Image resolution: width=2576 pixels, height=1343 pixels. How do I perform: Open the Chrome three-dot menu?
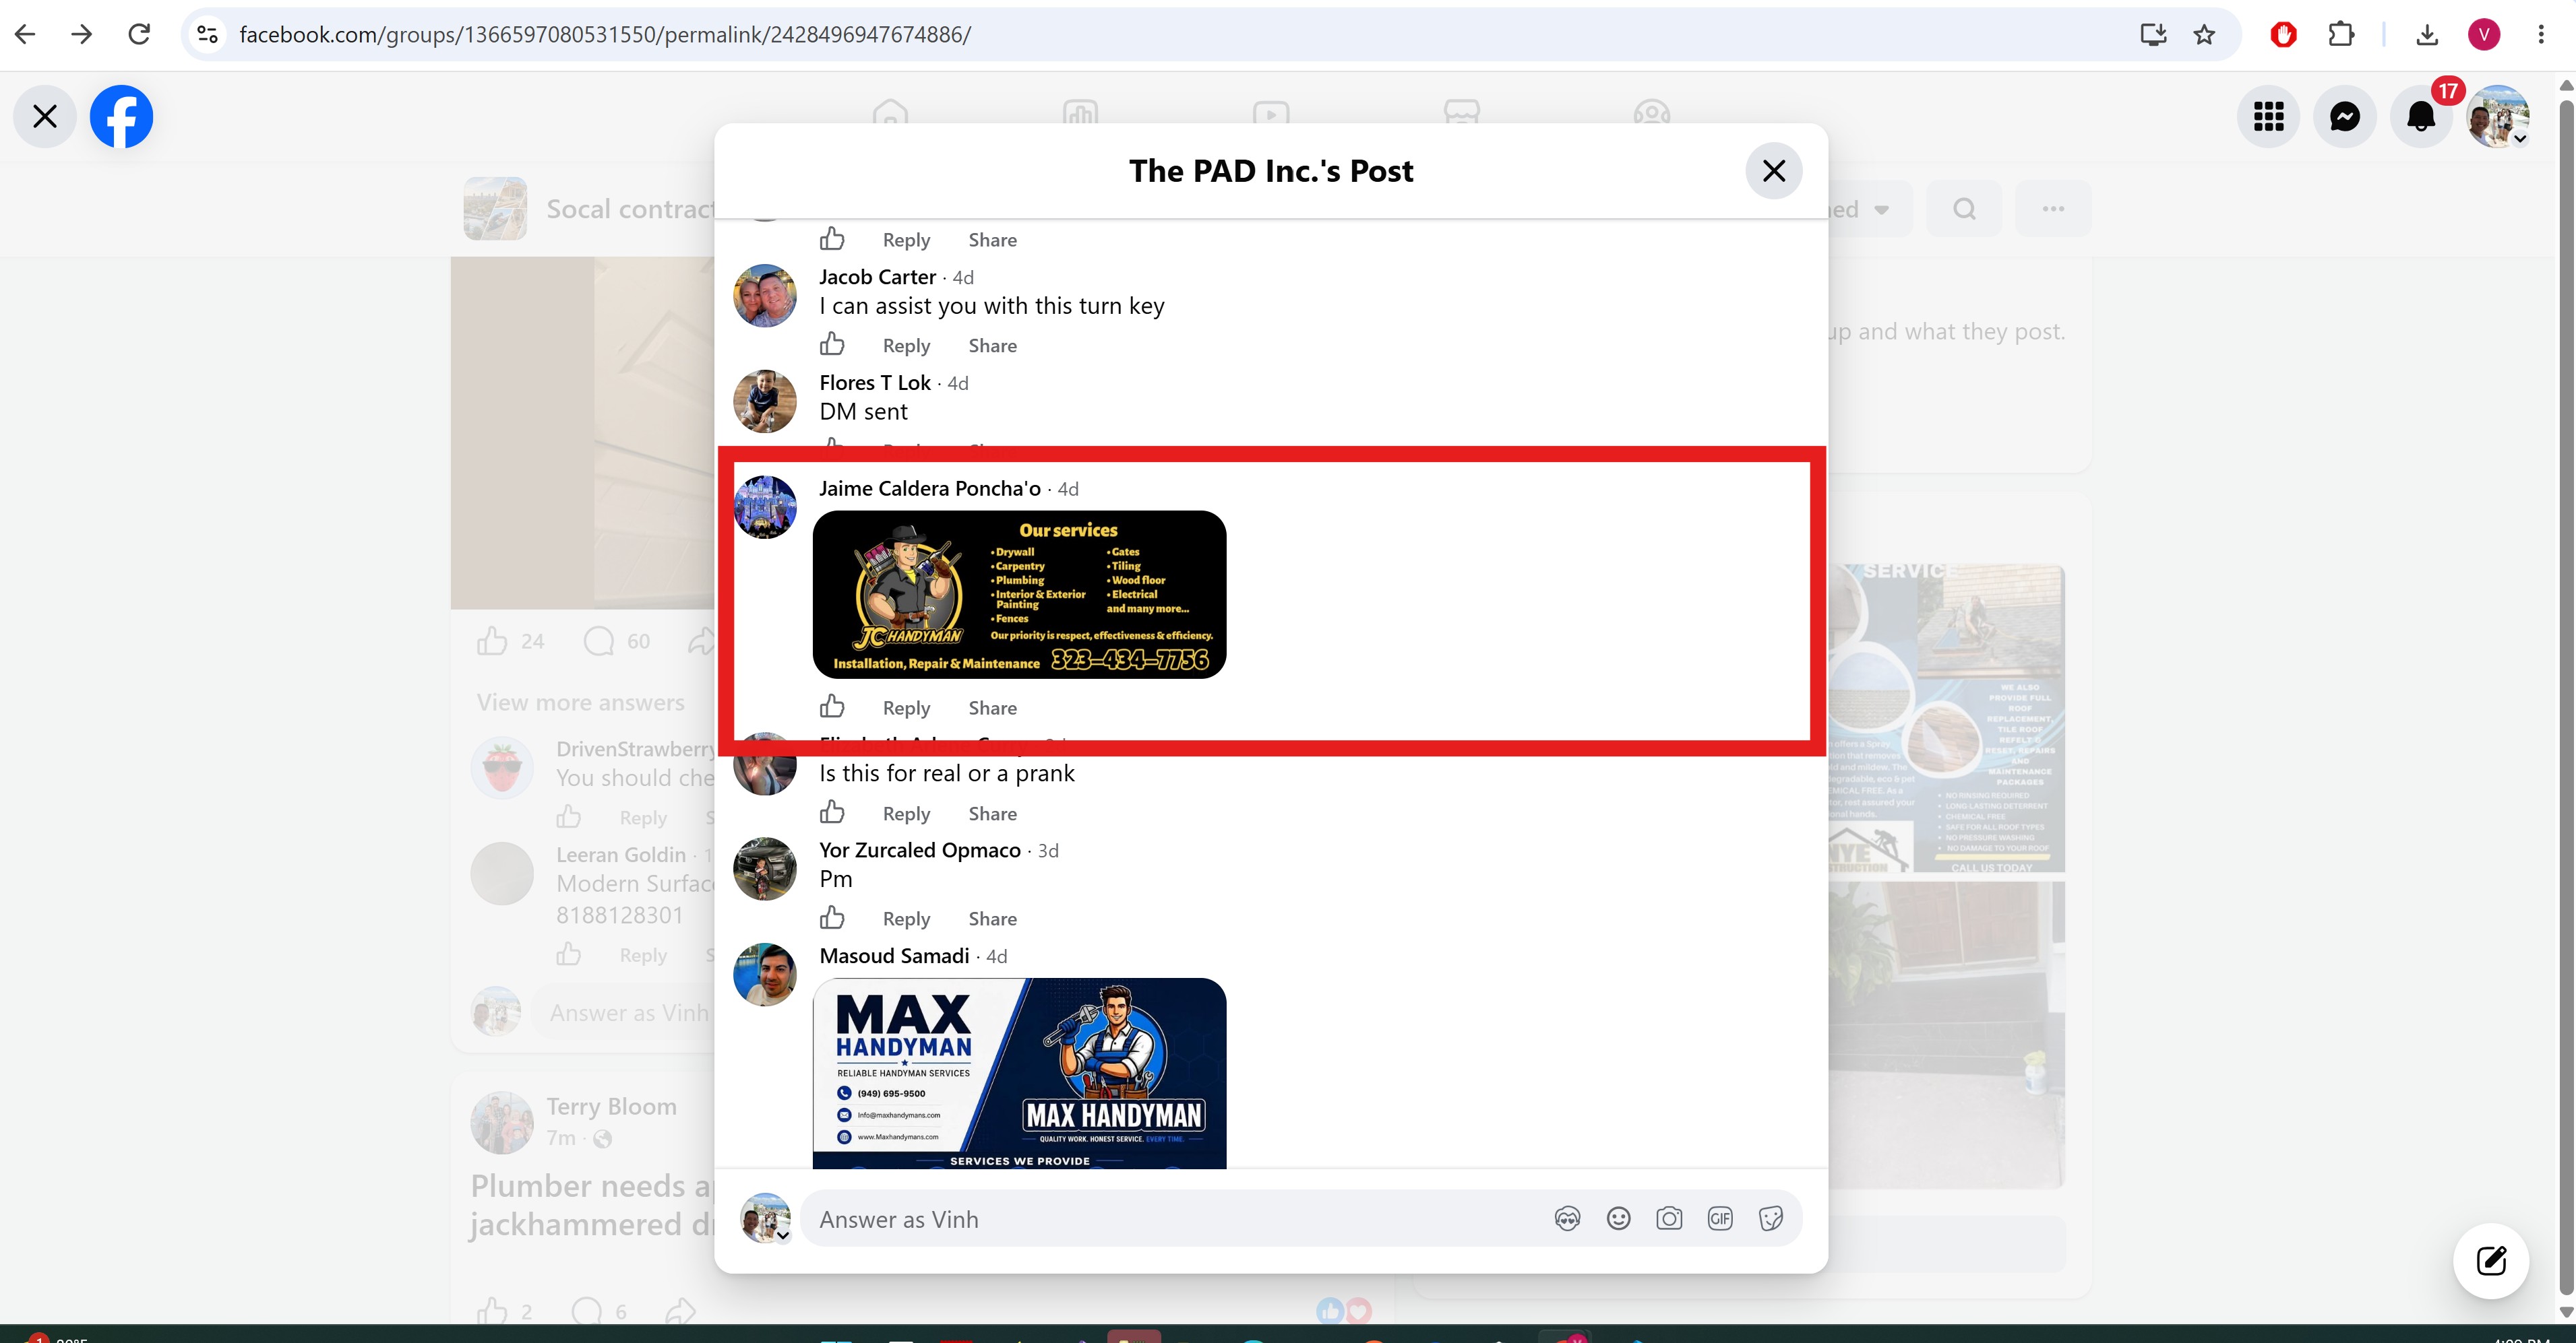point(2541,34)
